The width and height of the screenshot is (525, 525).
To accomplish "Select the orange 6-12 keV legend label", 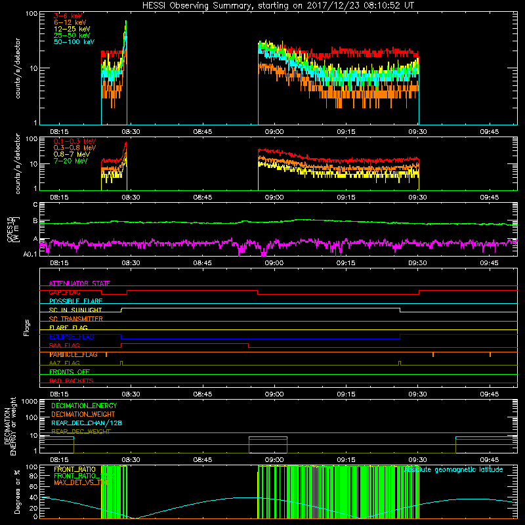I will point(70,22).
